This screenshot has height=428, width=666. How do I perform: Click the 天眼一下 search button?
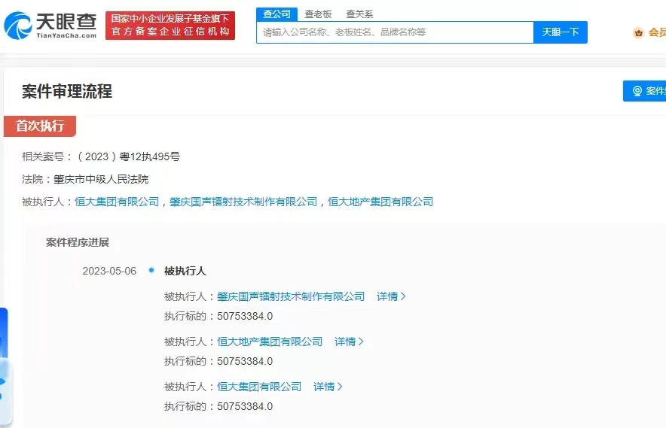click(x=561, y=32)
